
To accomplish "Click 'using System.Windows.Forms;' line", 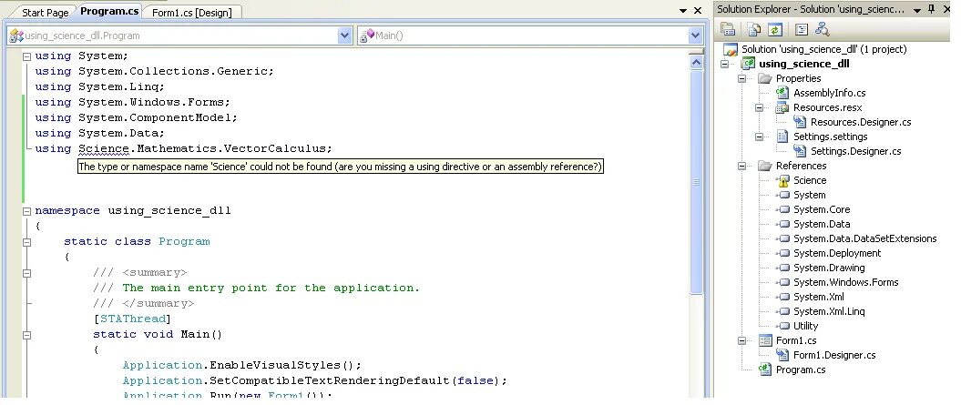I will (132, 102).
